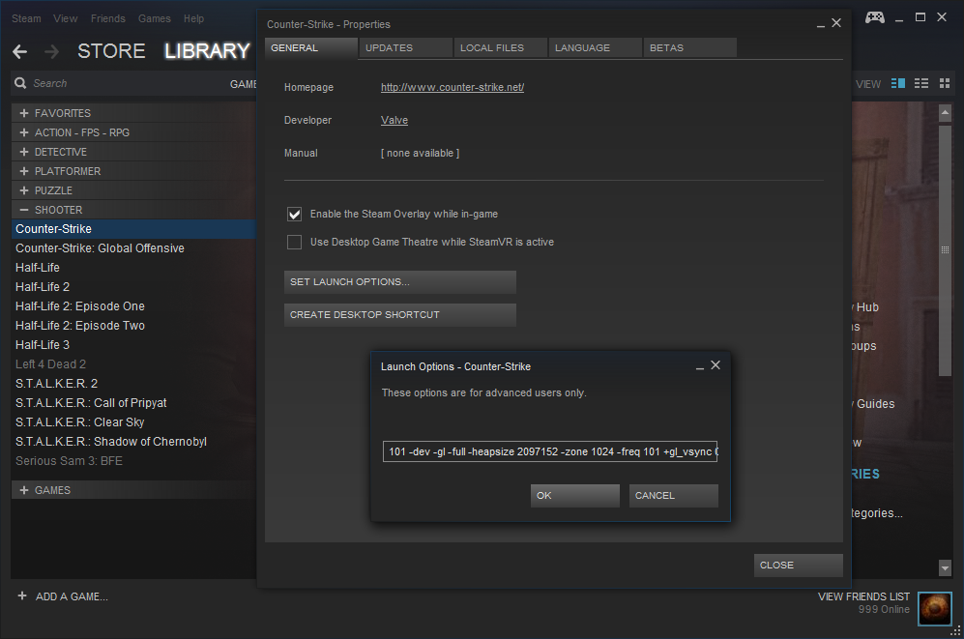Switch to the LANGUAGE tab
Viewport: 964px width, 639px height.
(595, 48)
